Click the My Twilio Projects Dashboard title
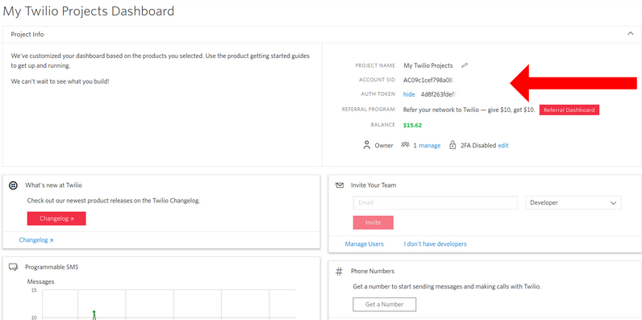 pos(89,11)
